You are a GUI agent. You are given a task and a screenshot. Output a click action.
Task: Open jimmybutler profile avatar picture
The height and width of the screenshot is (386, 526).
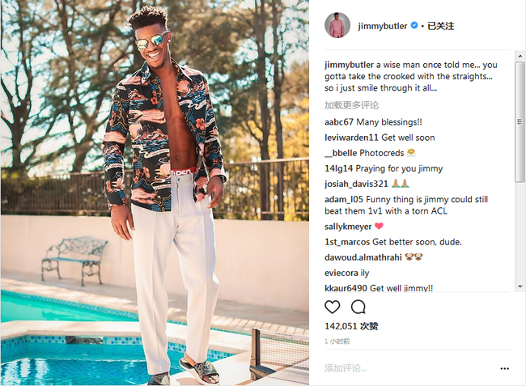coord(337,25)
